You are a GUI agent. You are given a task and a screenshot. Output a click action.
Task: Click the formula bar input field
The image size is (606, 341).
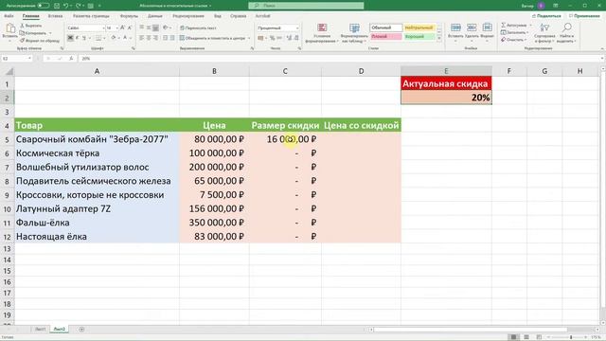[340, 59]
